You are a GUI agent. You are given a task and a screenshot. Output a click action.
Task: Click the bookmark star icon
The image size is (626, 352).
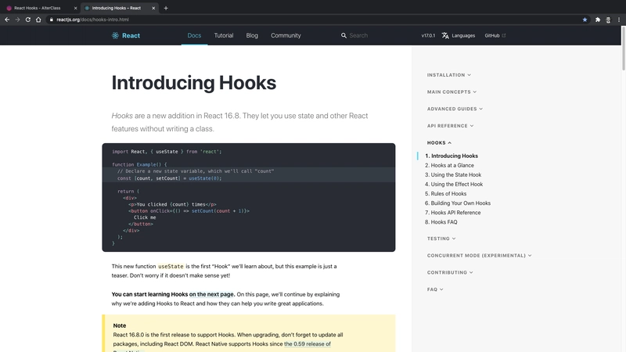pyautogui.click(x=585, y=20)
